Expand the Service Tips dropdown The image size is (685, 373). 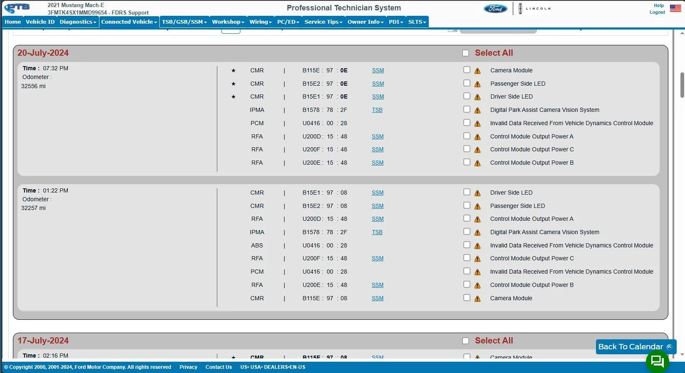[323, 22]
